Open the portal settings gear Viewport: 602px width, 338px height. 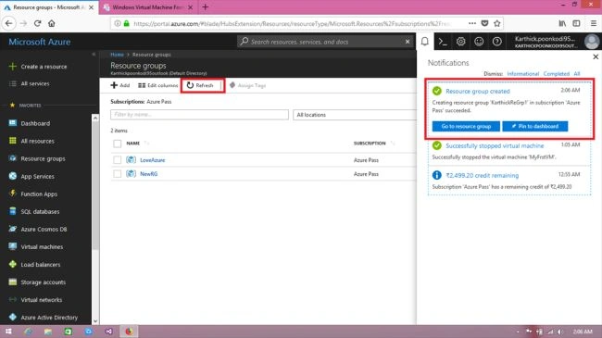[x=460, y=42]
